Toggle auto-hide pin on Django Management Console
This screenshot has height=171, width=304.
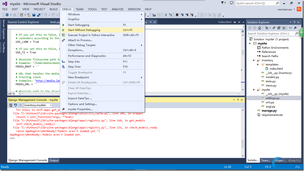point(238,100)
